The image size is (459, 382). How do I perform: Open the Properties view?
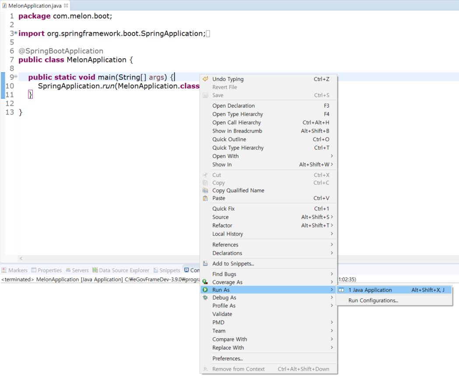coord(46,270)
